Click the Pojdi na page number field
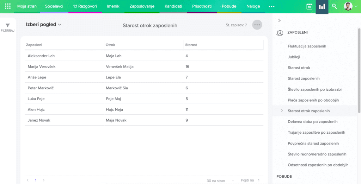The height and width of the screenshot is (184, 361). pos(258,180)
